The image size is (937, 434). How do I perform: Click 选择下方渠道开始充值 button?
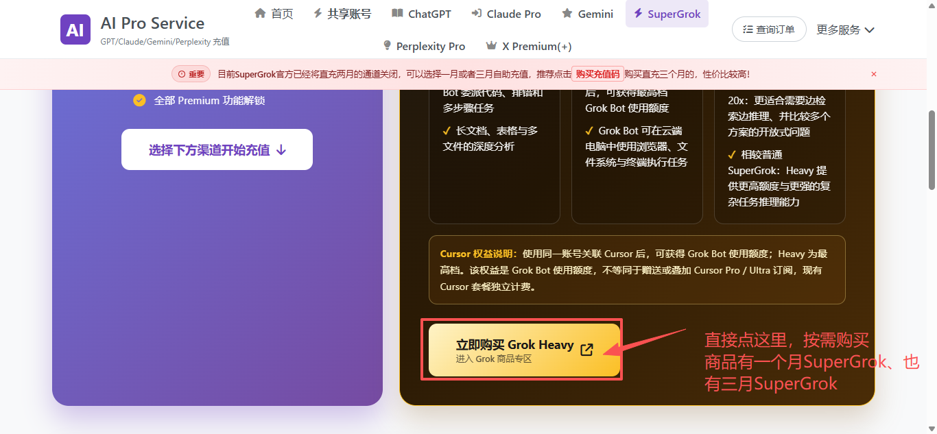tap(217, 149)
